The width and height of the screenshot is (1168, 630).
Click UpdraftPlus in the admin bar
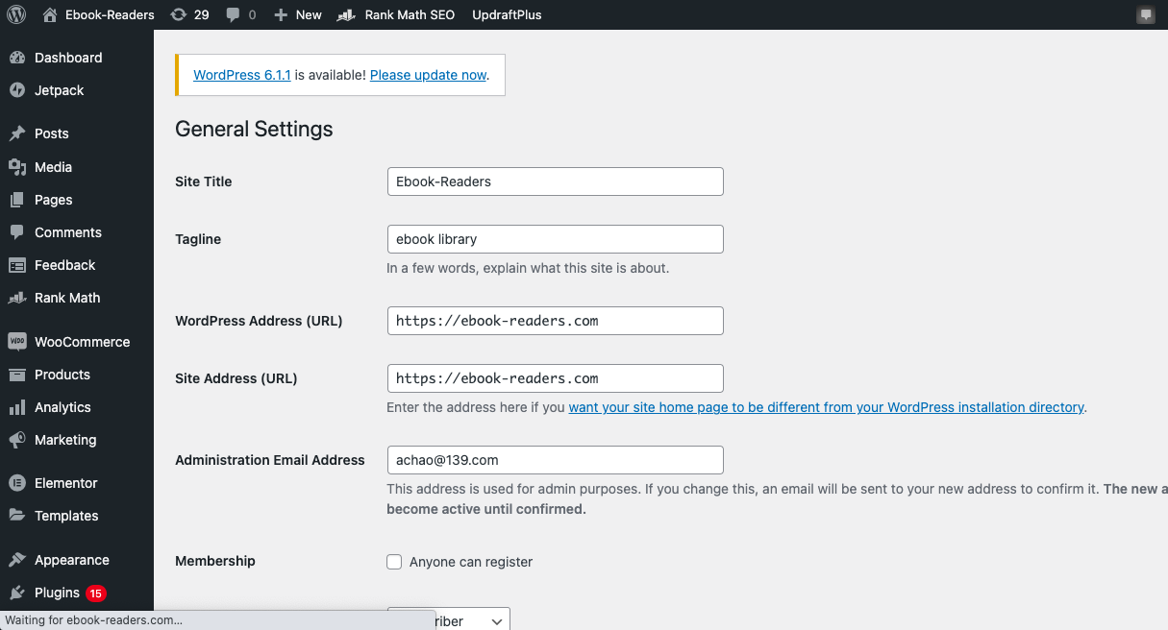(x=507, y=14)
